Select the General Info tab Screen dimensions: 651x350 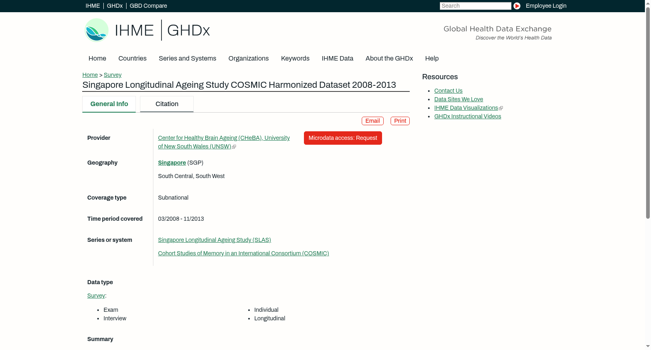point(109,104)
